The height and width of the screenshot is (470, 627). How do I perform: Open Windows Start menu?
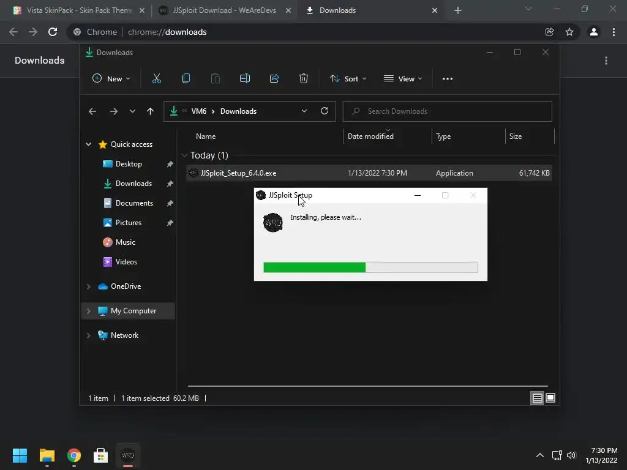[20, 455]
